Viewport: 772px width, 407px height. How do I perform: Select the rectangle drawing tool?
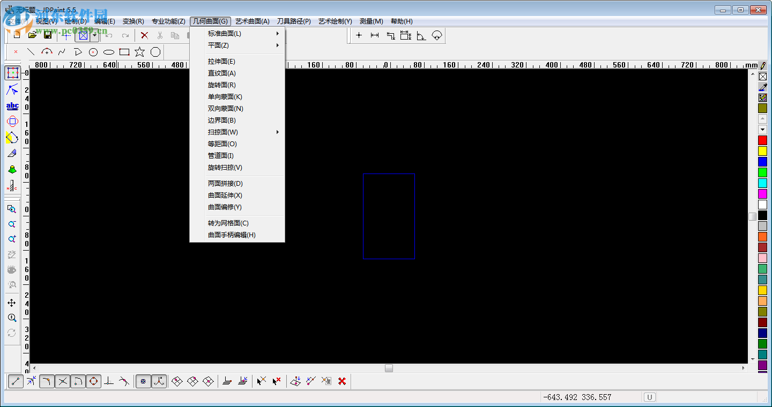click(x=124, y=51)
